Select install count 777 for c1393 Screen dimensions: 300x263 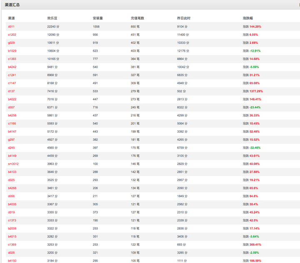(x=95, y=59)
